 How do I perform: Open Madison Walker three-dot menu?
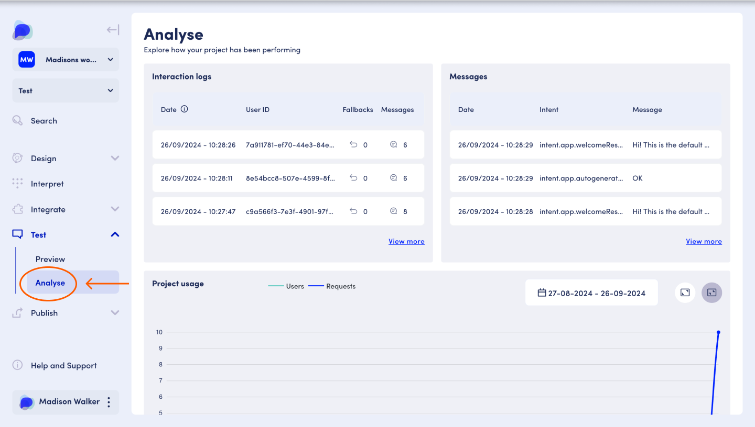[109, 402]
